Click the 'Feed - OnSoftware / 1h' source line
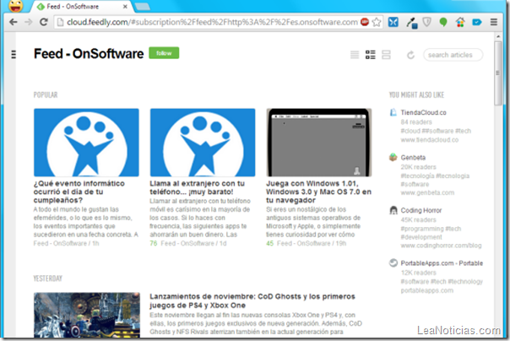 (x=67, y=243)
